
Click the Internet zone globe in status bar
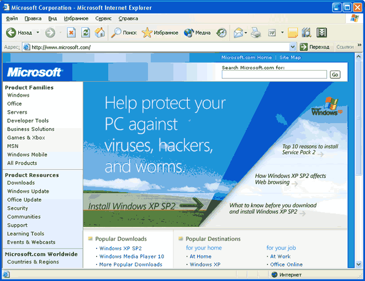pyautogui.click(x=274, y=275)
